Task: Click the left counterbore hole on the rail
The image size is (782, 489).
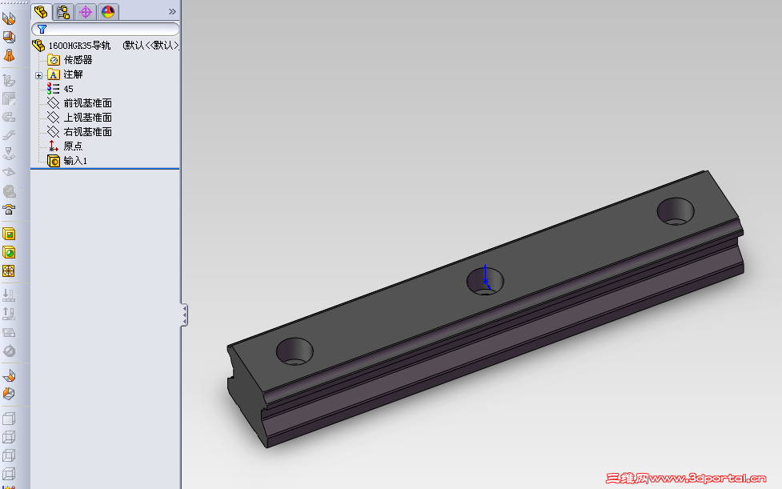Action: pos(295,351)
